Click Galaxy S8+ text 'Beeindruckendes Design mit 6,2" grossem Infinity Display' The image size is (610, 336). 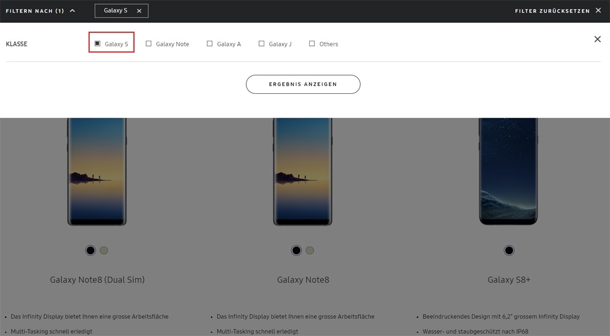[501, 316]
